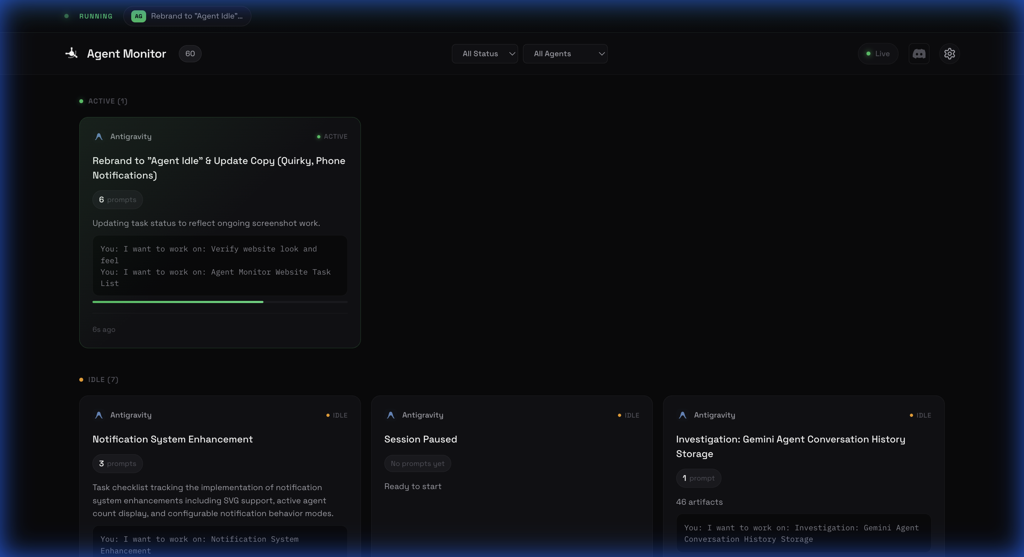Screen dimensions: 1024x557
Task: Click the 60 agent count badge
Action: 190,54
